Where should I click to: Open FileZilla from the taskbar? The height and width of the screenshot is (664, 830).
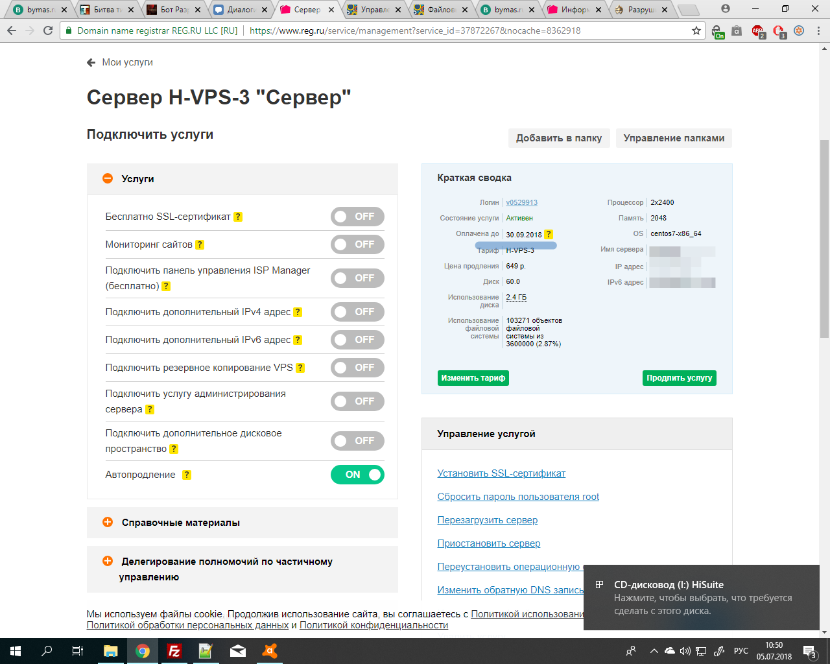[x=174, y=651]
